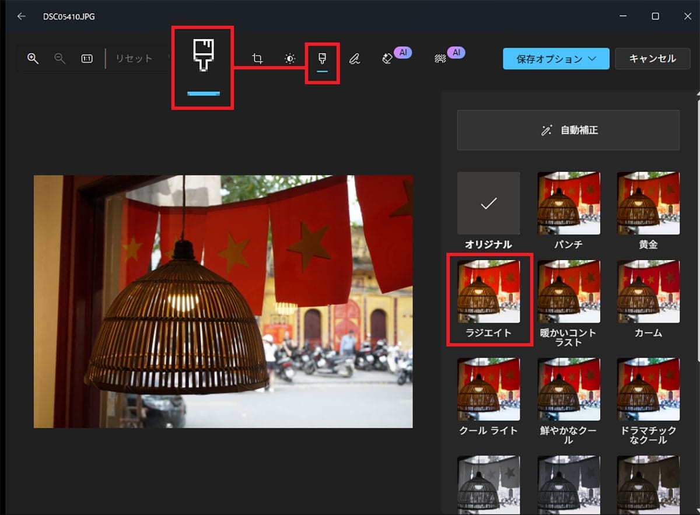The width and height of the screenshot is (700, 515).
Task: Switch to the Filters tool
Action: coord(322,58)
